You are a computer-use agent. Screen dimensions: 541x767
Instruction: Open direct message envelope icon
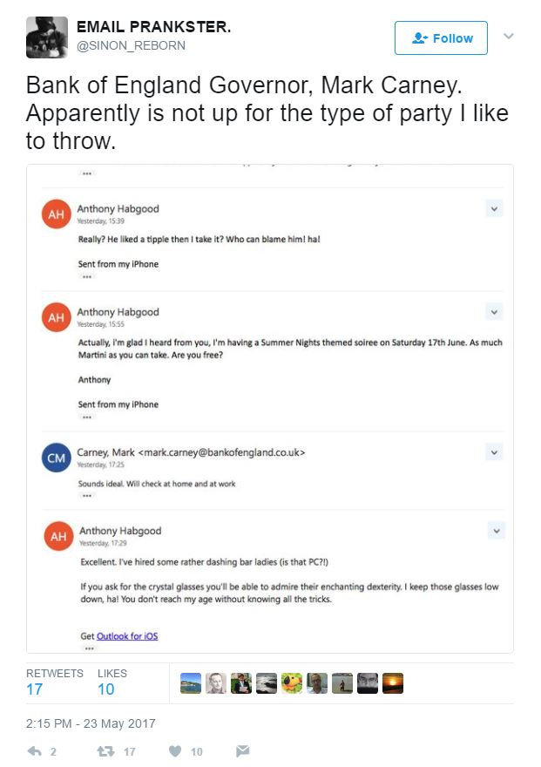pyautogui.click(x=243, y=750)
